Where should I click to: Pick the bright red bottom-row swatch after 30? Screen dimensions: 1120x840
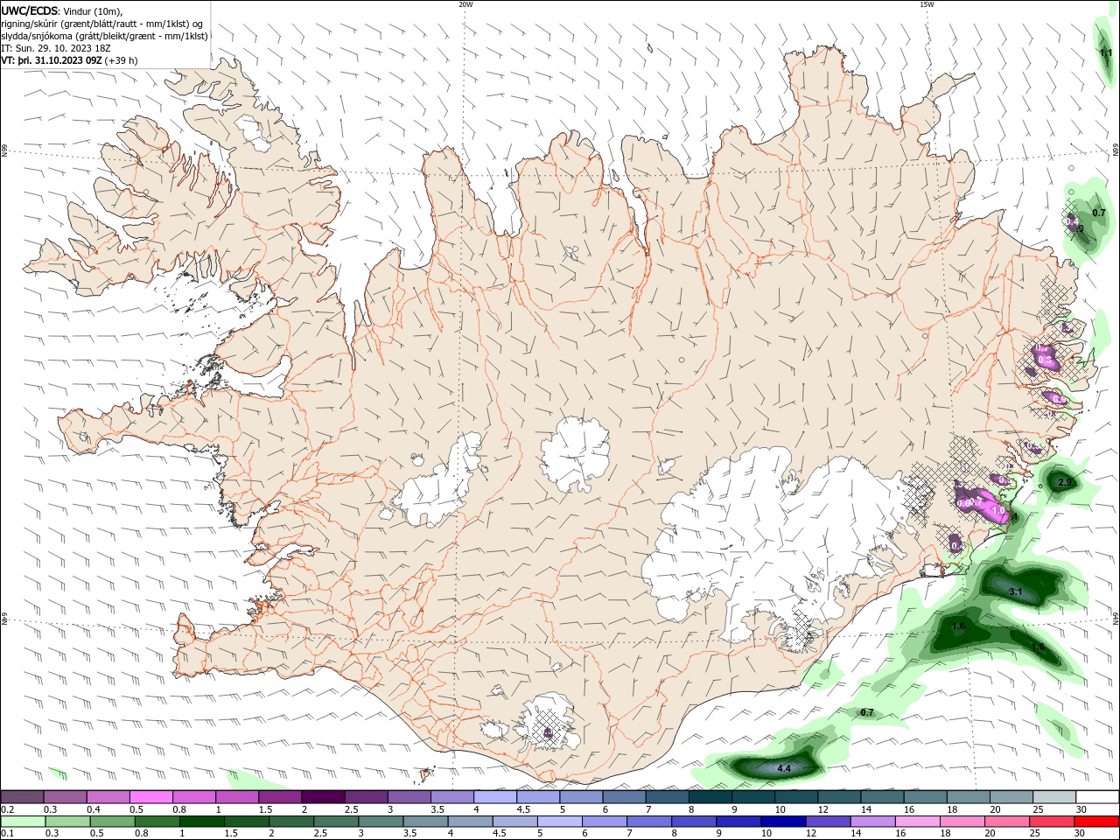pos(1096,822)
